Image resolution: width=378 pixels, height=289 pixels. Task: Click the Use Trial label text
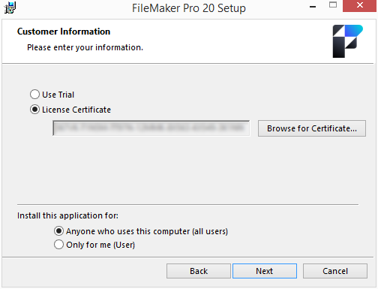[58, 95]
